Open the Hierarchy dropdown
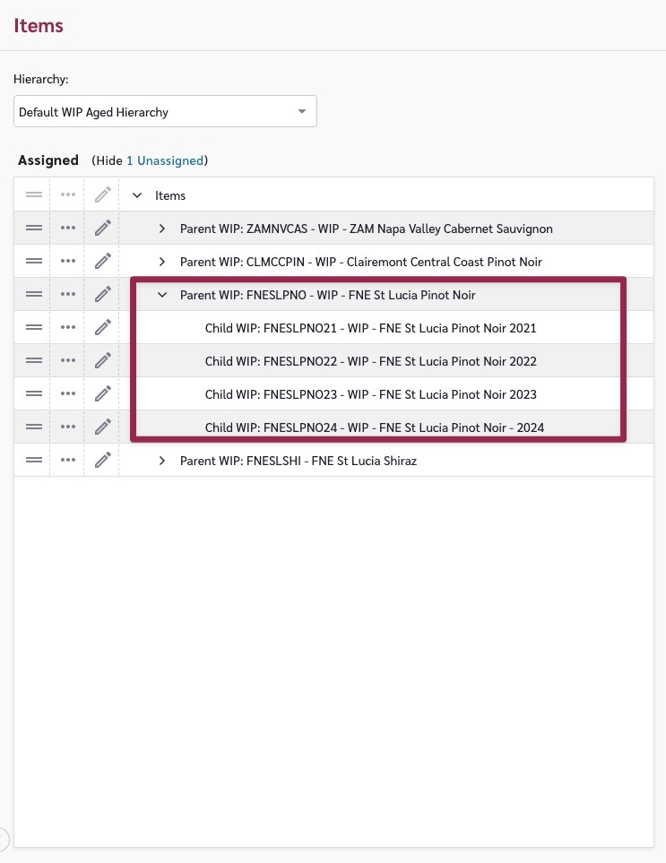The width and height of the screenshot is (666, 863). click(x=166, y=112)
